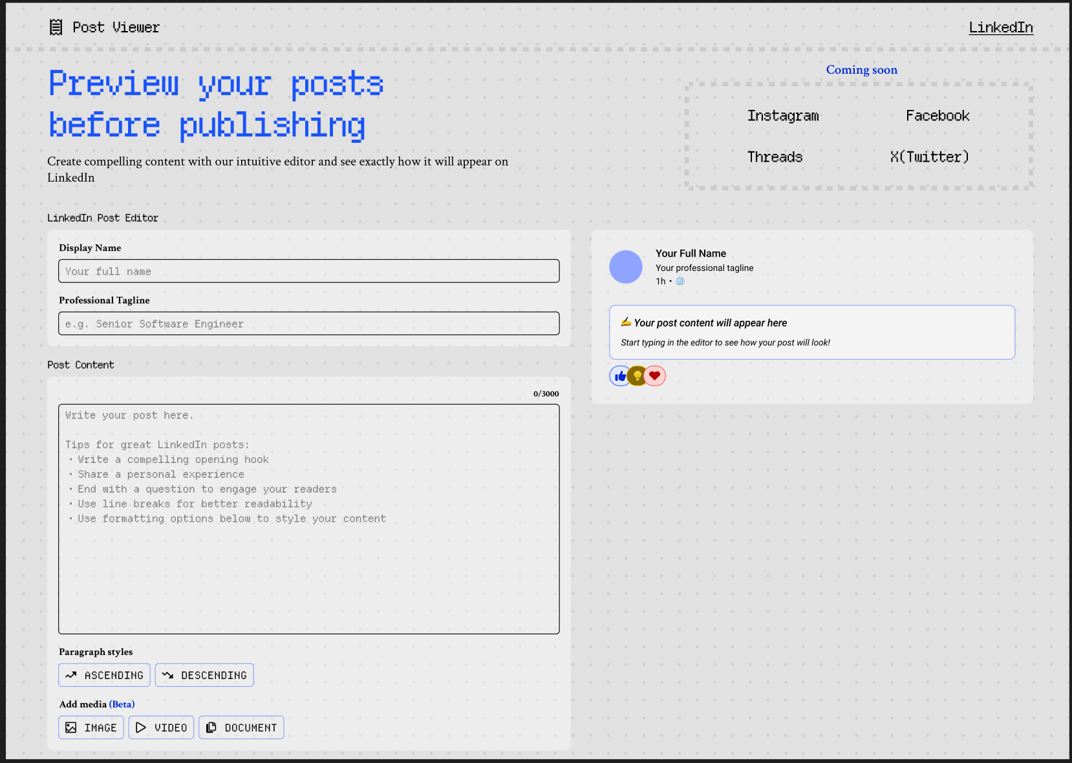
Task: Click the Post Viewer title text
Action: coord(116,27)
